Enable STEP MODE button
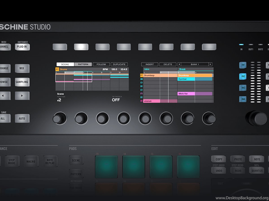 tap(12, 161)
